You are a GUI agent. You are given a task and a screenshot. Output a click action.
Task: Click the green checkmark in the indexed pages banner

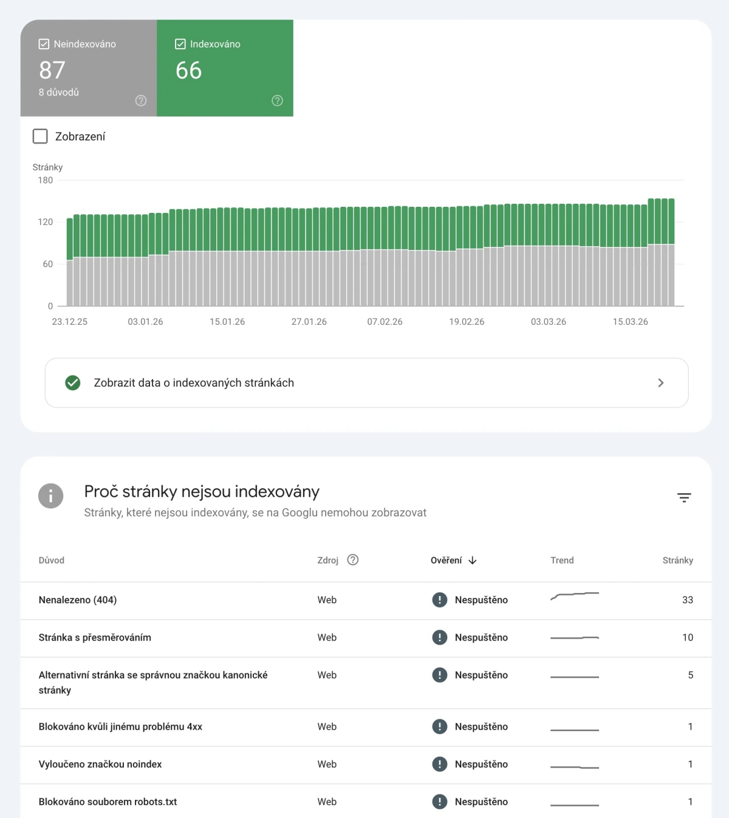click(x=73, y=383)
